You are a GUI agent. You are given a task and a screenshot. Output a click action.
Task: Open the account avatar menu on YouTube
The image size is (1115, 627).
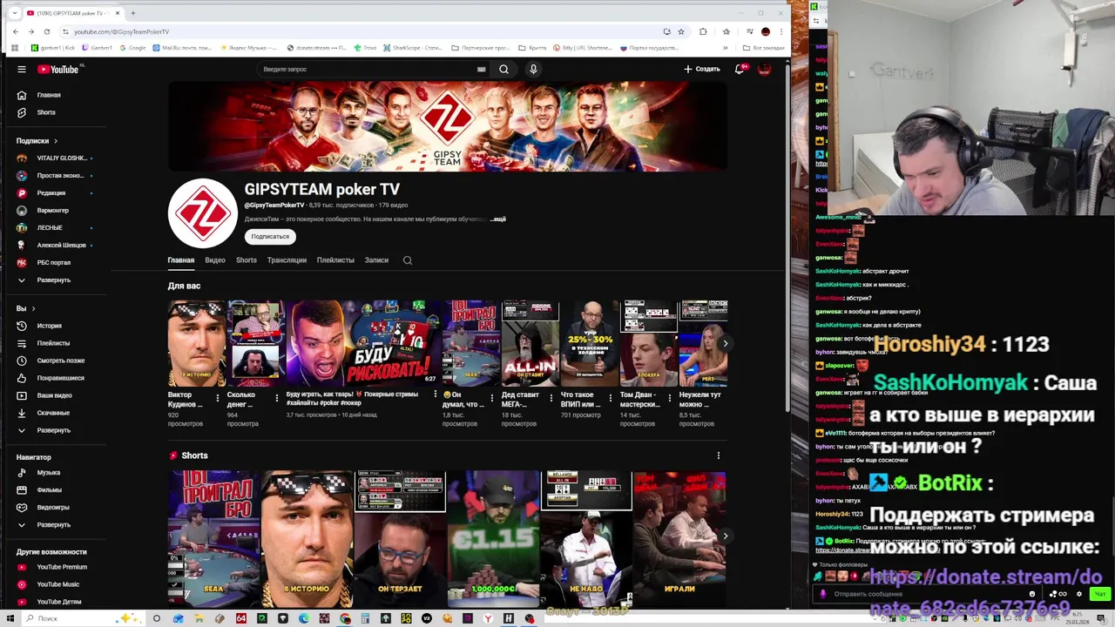point(764,69)
